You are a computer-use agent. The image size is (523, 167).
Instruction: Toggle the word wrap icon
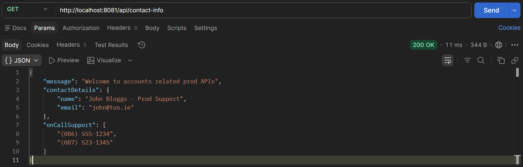[x=448, y=60]
